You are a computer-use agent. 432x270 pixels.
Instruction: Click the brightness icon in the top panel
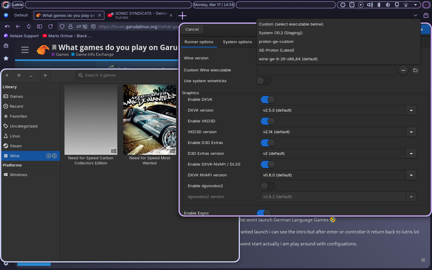point(388,5)
